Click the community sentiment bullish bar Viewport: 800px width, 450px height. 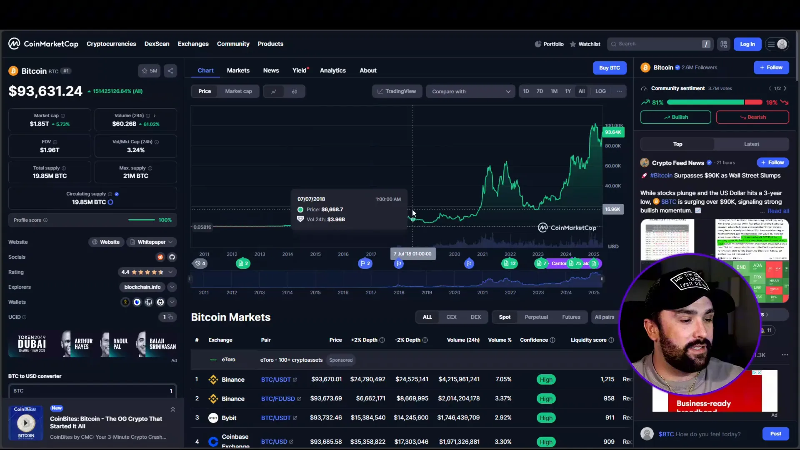click(x=705, y=102)
